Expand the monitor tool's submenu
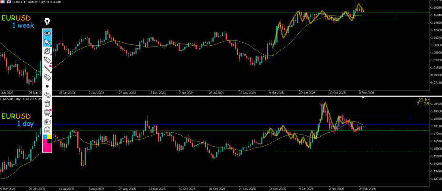442x191 pixels. coord(51,116)
